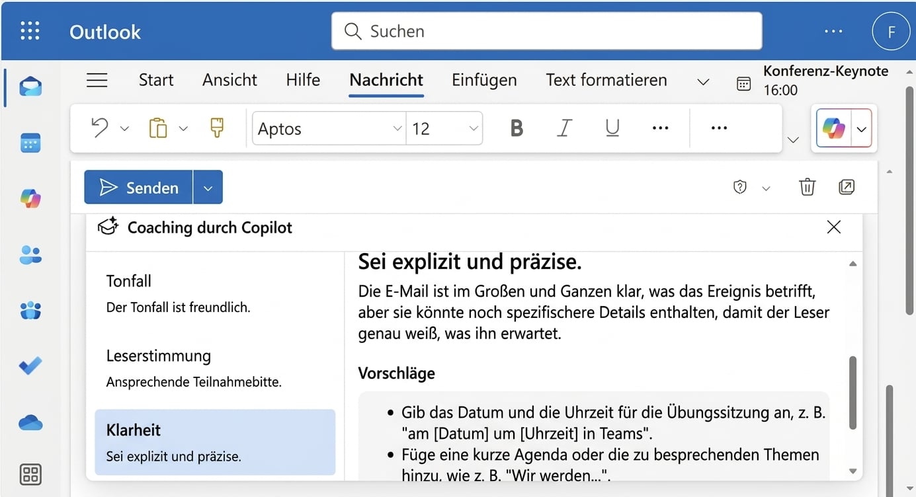The height and width of the screenshot is (497, 916).
Task: Select Klarheit coaching category
Action: pos(215,442)
